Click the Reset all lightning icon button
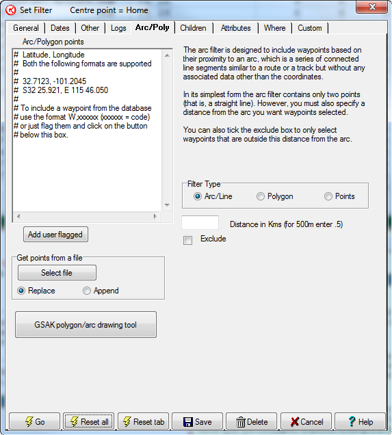The image size is (392, 435). click(x=88, y=421)
